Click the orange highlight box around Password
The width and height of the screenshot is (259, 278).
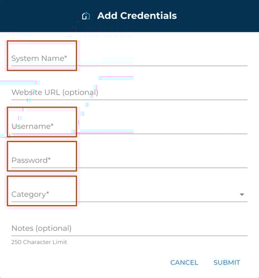click(x=42, y=157)
